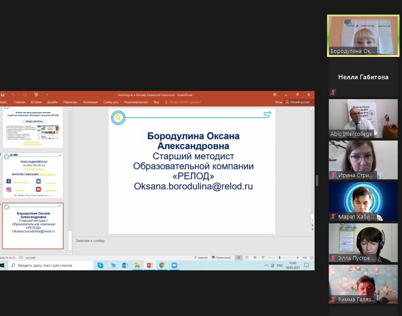The height and width of the screenshot is (316, 402).
Task: Switch to Zoom via taskbar icon
Action: click(x=174, y=265)
